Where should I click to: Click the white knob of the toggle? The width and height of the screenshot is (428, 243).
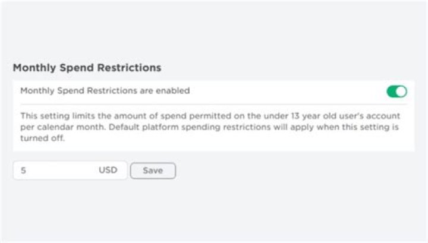[401, 91]
